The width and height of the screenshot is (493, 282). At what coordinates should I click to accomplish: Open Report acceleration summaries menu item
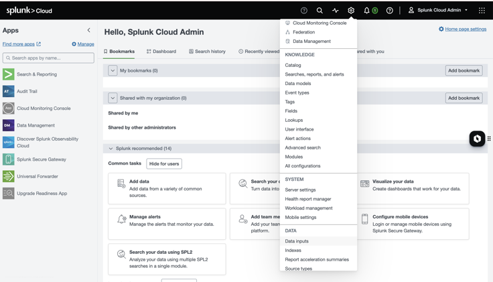[318, 259]
